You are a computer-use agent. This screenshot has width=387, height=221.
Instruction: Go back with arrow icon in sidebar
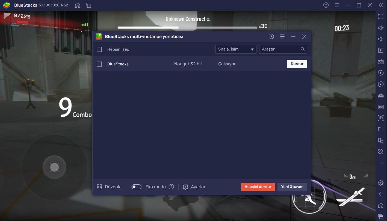click(x=381, y=194)
